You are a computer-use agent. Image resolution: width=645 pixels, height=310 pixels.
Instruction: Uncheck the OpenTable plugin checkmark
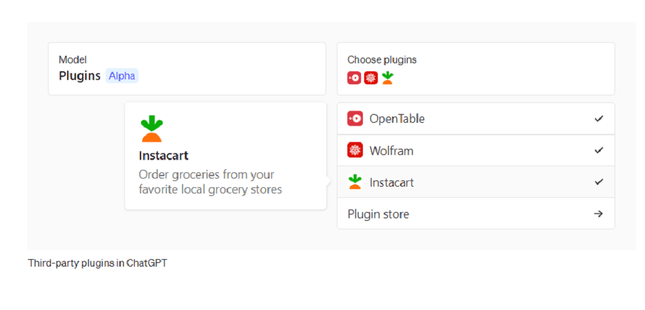[598, 118]
